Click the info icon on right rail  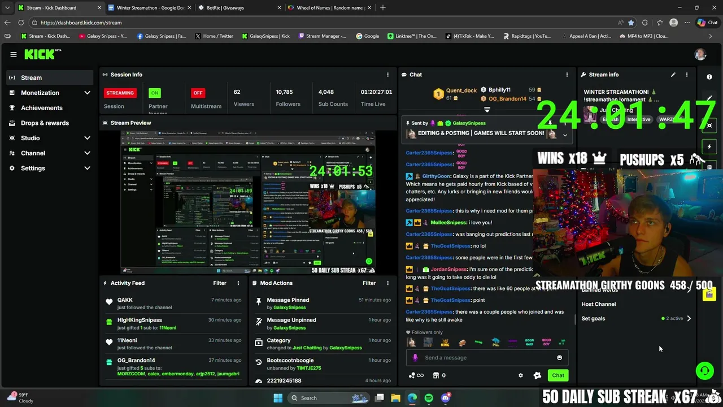(x=709, y=76)
